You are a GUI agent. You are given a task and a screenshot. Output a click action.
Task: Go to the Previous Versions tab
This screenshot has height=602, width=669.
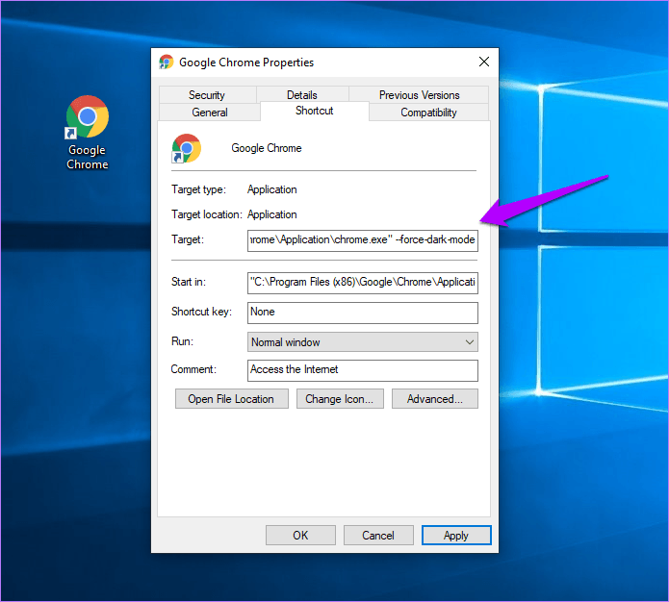[x=419, y=94]
